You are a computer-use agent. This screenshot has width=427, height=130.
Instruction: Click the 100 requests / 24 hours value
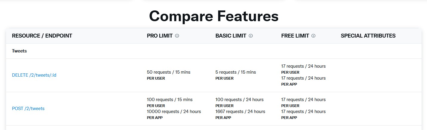point(239,100)
